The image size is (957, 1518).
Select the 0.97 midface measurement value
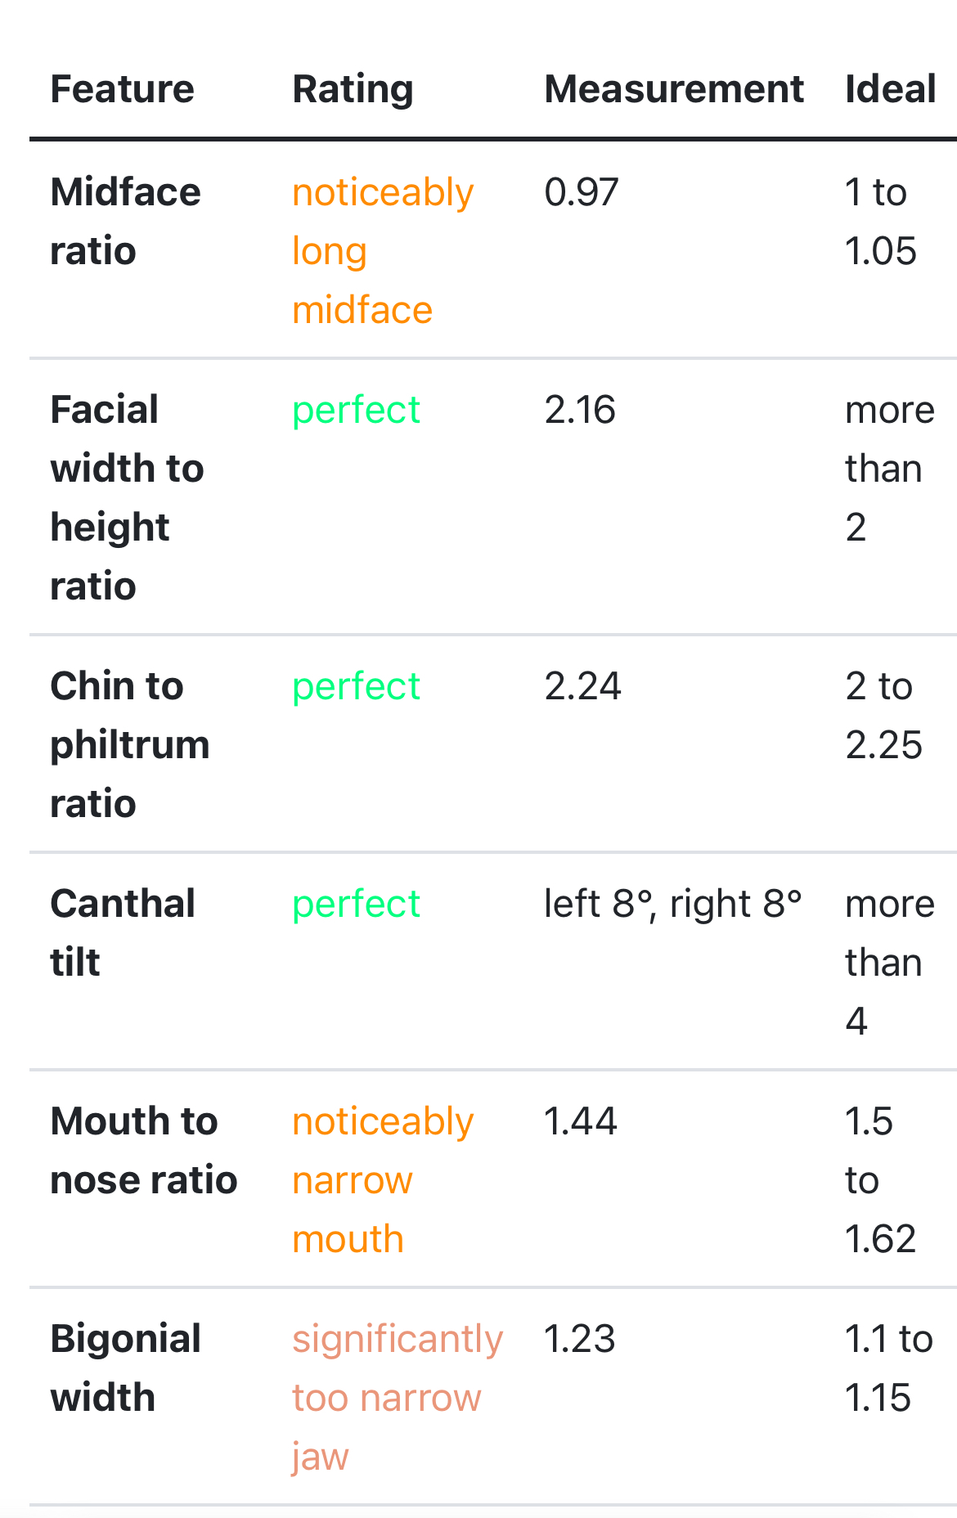click(581, 192)
